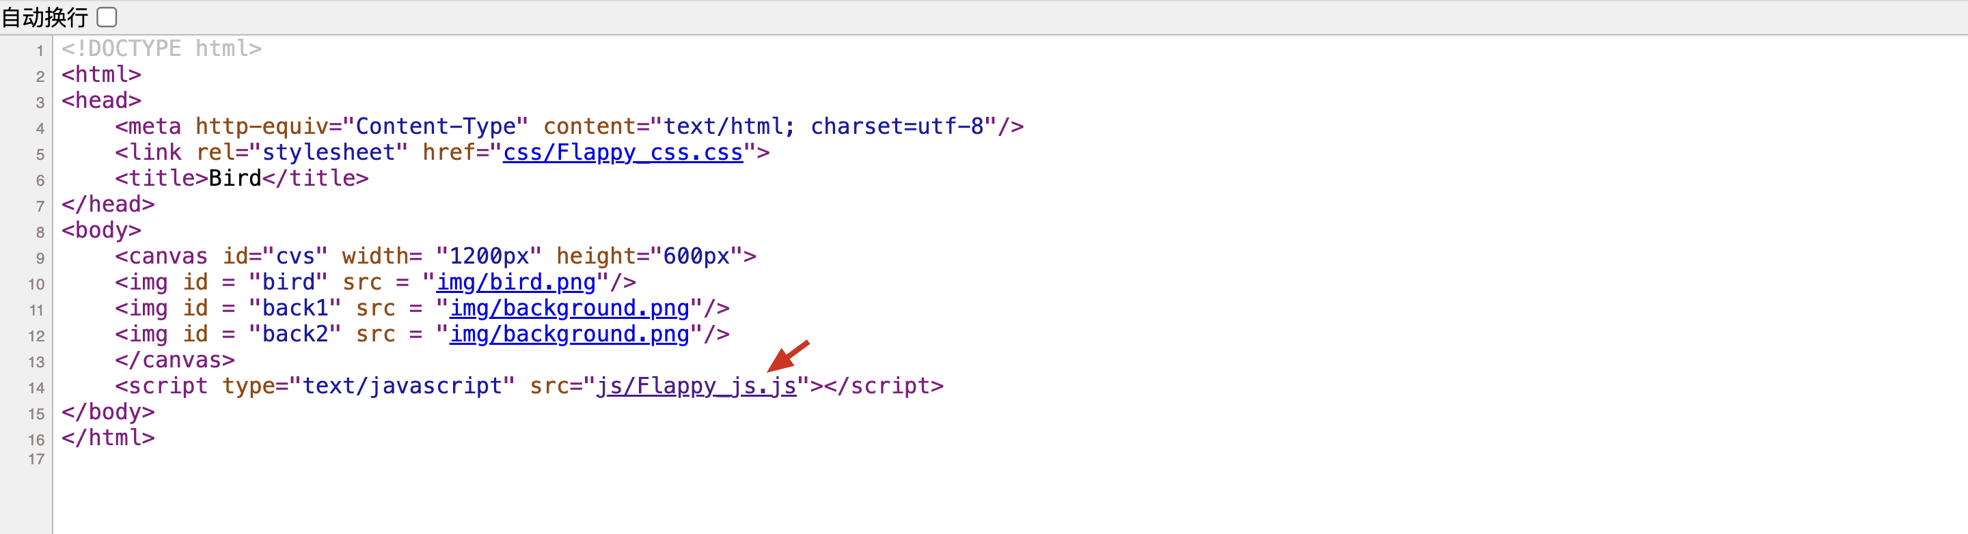Screen dimensions: 1968x534
Task: Click the 自动换行 label text
Action: (45, 18)
